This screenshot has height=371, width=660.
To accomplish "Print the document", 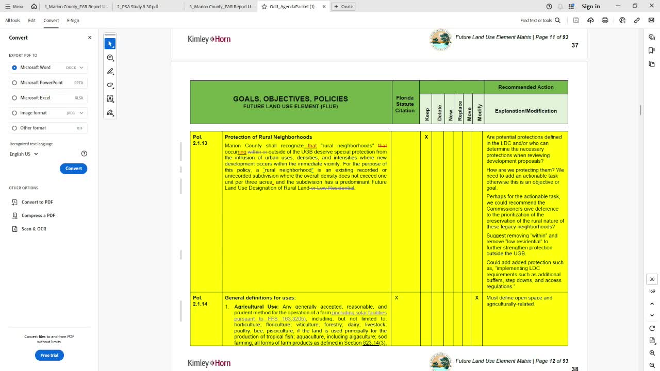I will [x=605, y=20].
